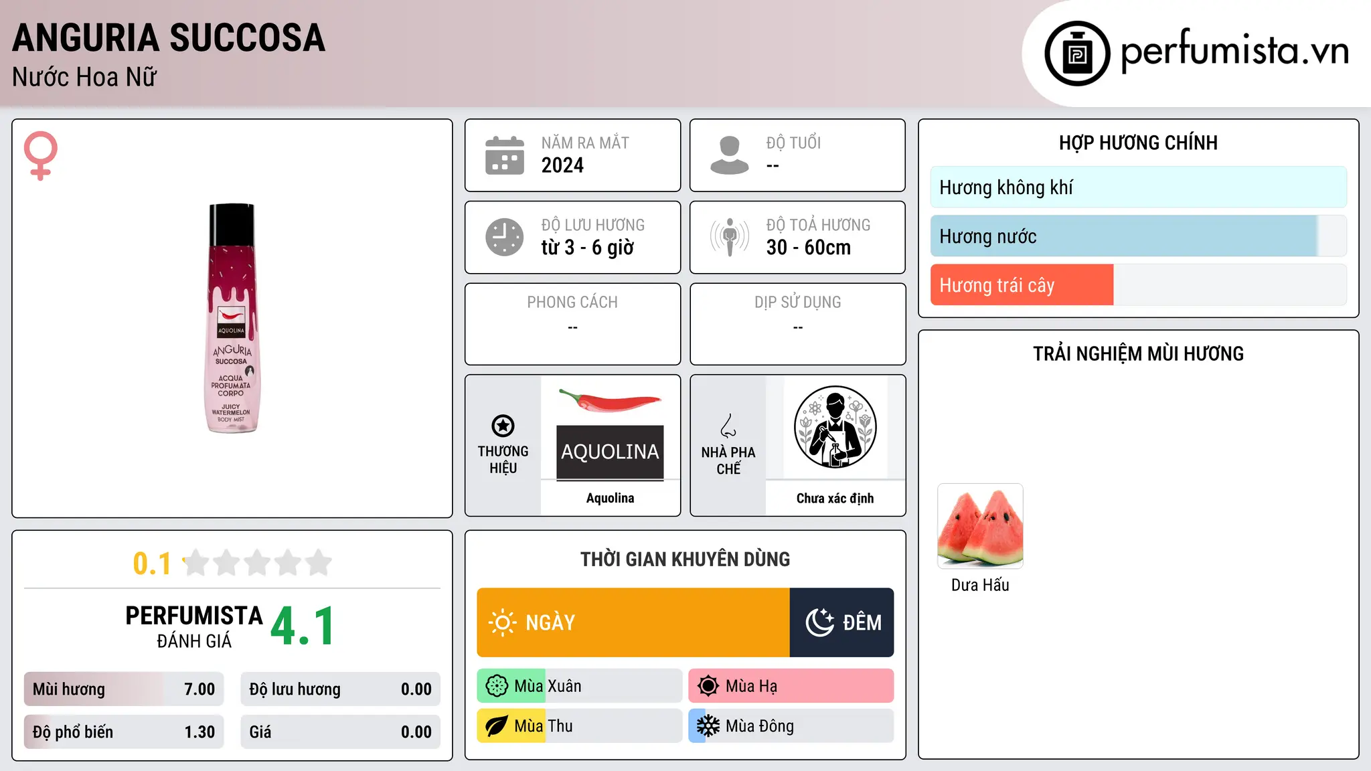This screenshot has width=1371, height=771.
Task: Open the Anguria Succosa bottle image
Action: [x=232, y=319]
